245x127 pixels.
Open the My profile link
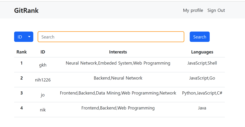coord(193,10)
